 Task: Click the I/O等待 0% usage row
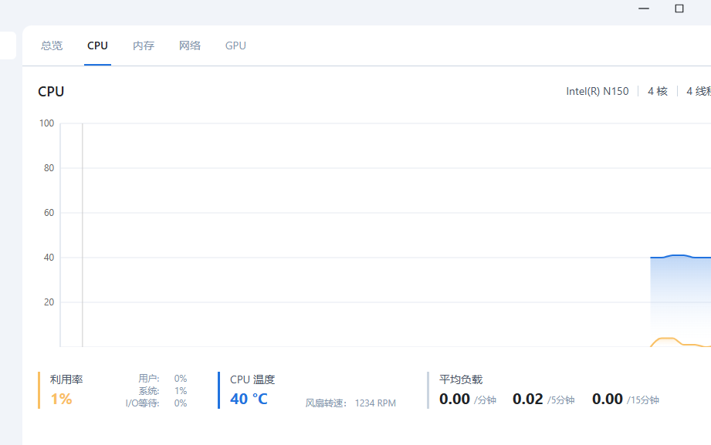point(157,403)
